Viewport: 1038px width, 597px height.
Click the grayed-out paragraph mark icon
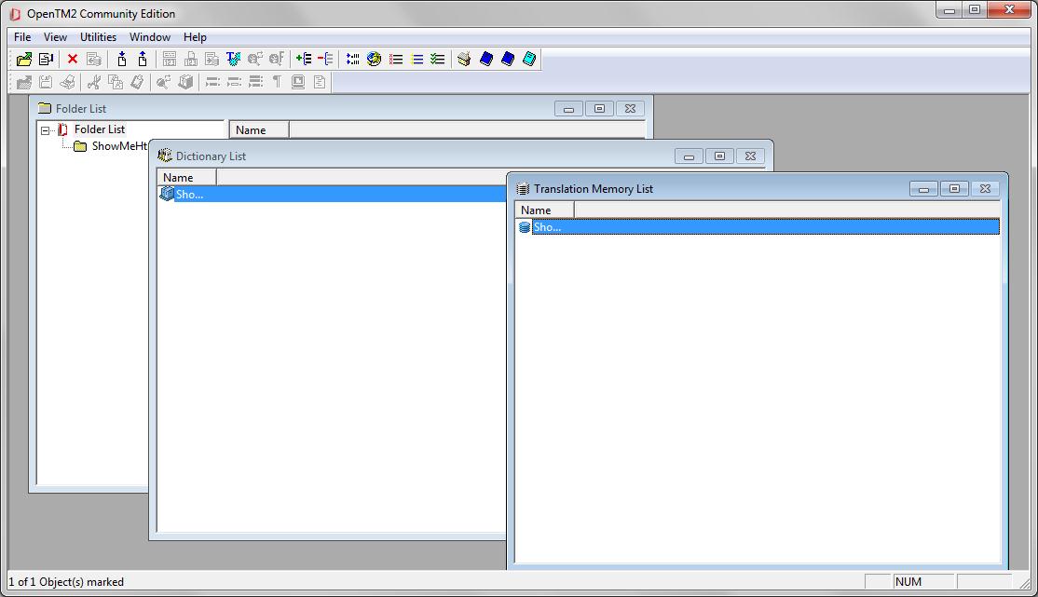coord(277,82)
